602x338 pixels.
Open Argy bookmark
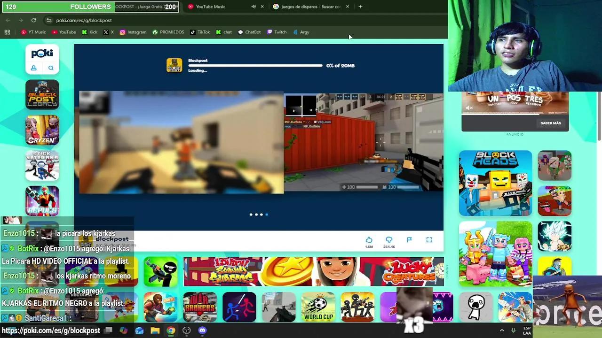(x=301, y=32)
